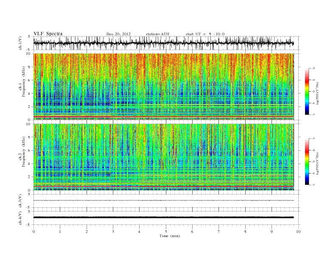Click the ch.2 spectrogram panel
This screenshot has width=336, height=260.
(x=163, y=157)
